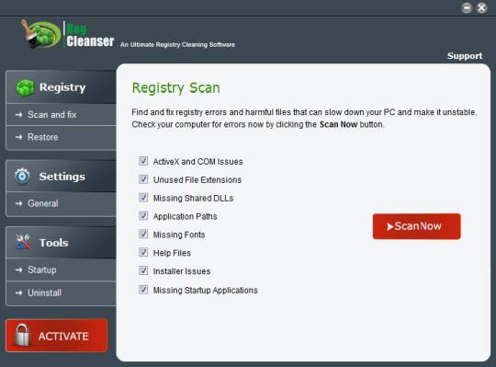Toggle the Help Files checkbox
Image resolution: width=496 pixels, height=367 pixels.
pyautogui.click(x=143, y=252)
